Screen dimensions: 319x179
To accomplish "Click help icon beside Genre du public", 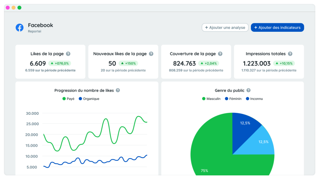I will tap(248, 90).
